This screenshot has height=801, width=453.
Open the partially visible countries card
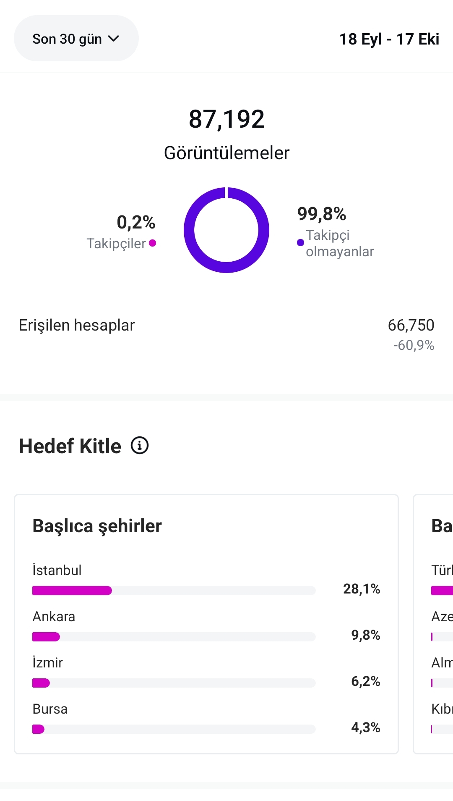point(433,624)
